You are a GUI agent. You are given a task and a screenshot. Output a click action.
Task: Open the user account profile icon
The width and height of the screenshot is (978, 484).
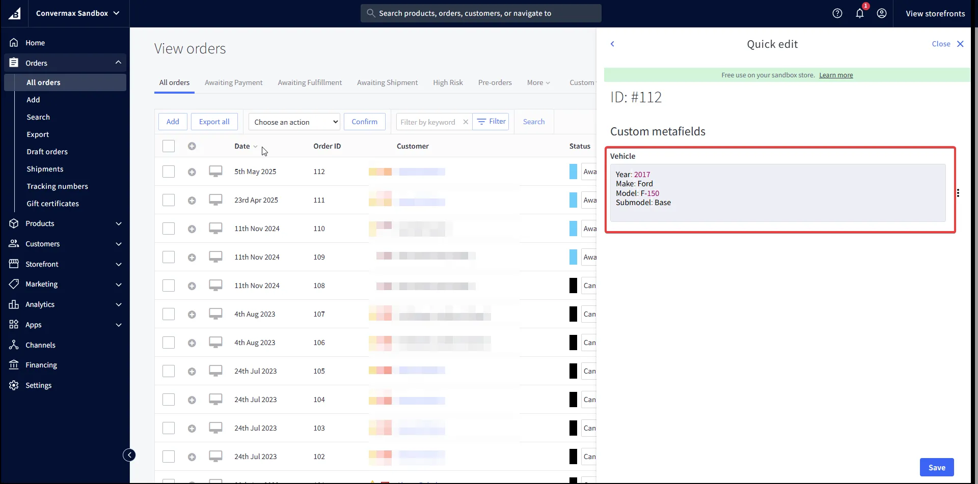pyautogui.click(x=882, y=13)
